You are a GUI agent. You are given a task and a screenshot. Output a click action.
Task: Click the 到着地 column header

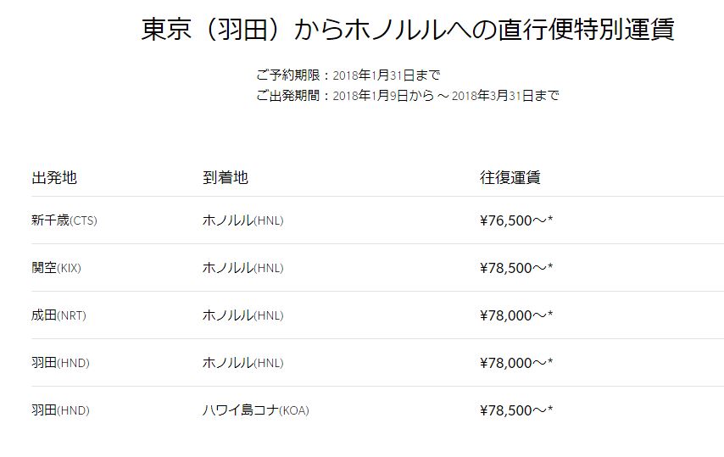click(x=226, y=178)
